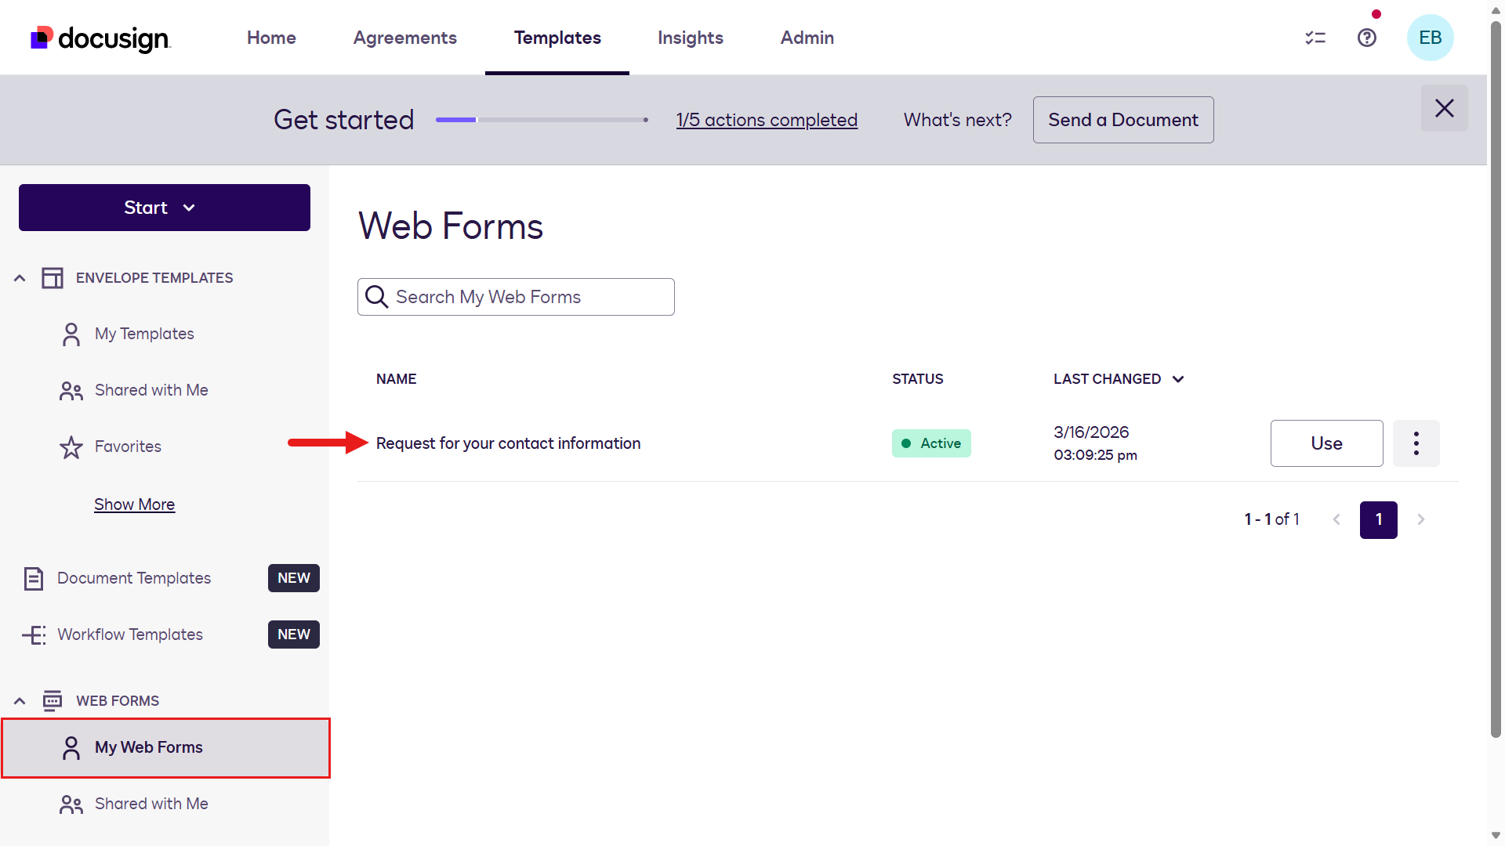1505x846 pixels.
Task: Click the Favorites star icon
Action: click(x=71, y=446)
